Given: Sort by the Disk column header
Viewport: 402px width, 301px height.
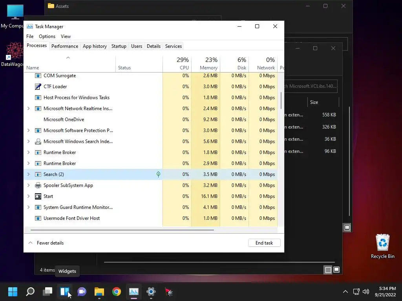Looking at the screenshot, I should 234,64.
